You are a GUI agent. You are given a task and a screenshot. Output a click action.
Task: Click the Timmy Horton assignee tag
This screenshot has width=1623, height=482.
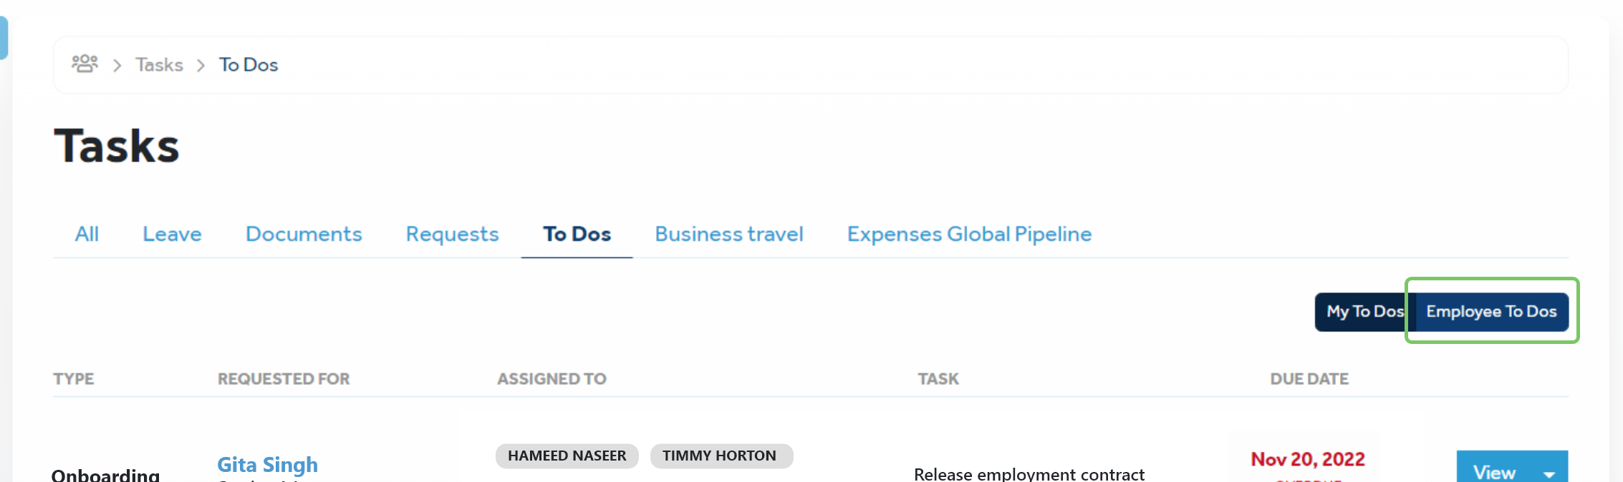pos(719,456)
